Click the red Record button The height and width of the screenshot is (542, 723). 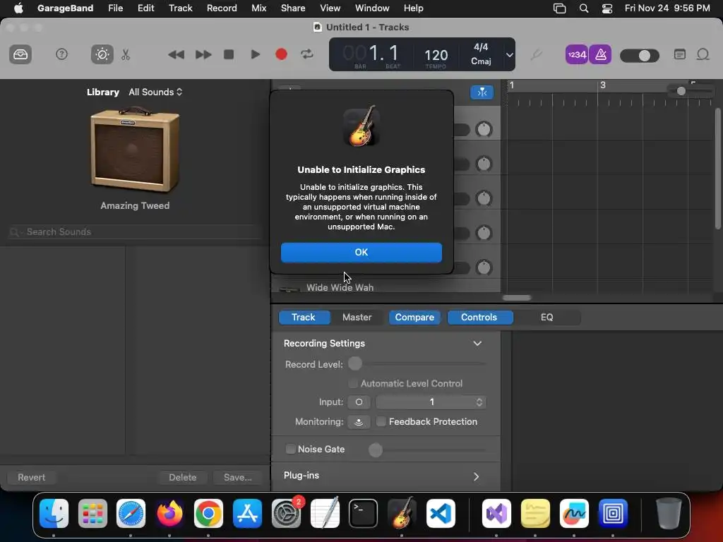coord(281,54)
